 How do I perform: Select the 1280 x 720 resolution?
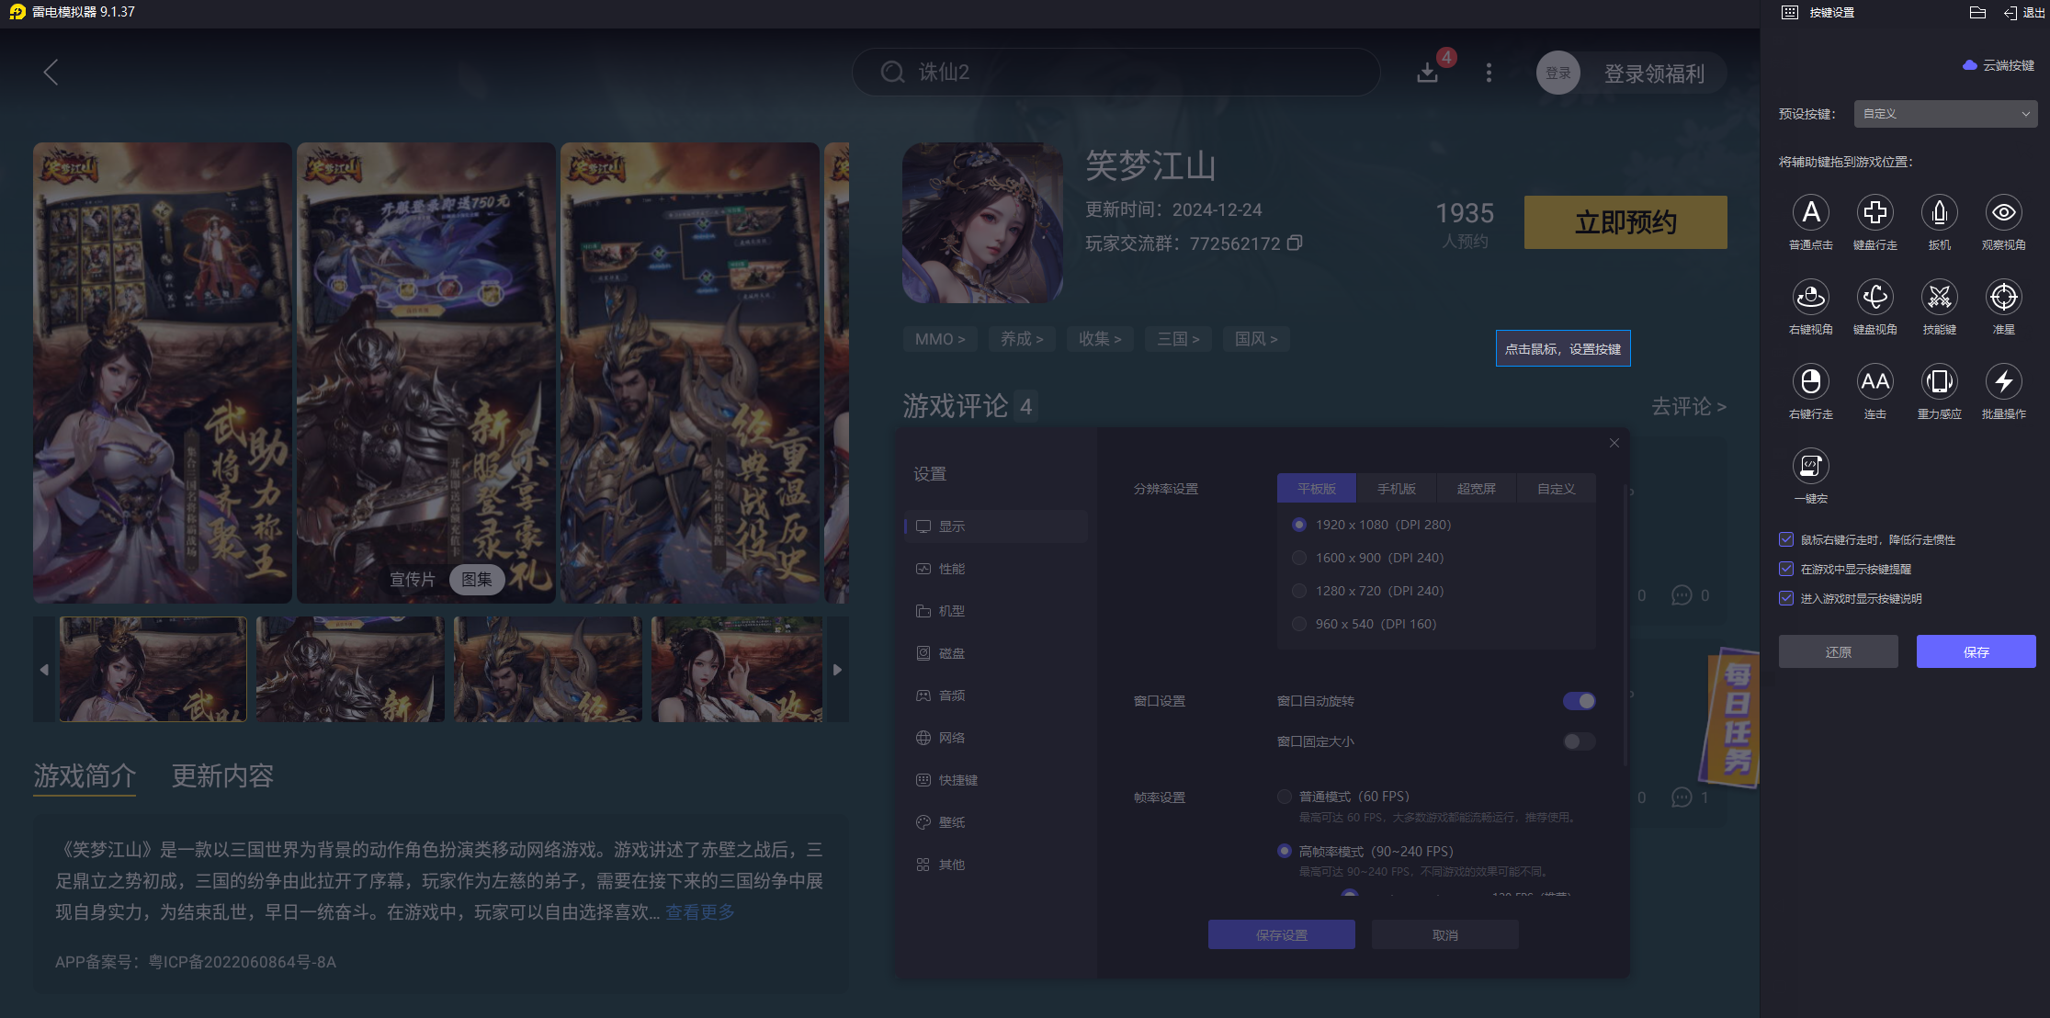point(1298,591)
